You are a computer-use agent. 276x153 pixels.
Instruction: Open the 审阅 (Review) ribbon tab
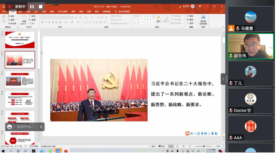coord(81,12)
